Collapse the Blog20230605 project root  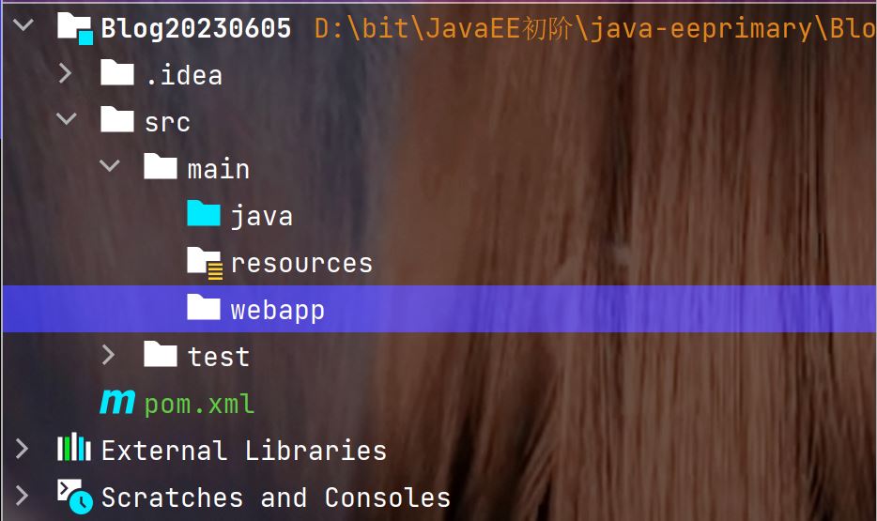23,26
